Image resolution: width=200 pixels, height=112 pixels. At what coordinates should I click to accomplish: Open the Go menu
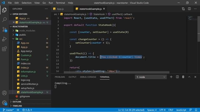pos(44,3)
